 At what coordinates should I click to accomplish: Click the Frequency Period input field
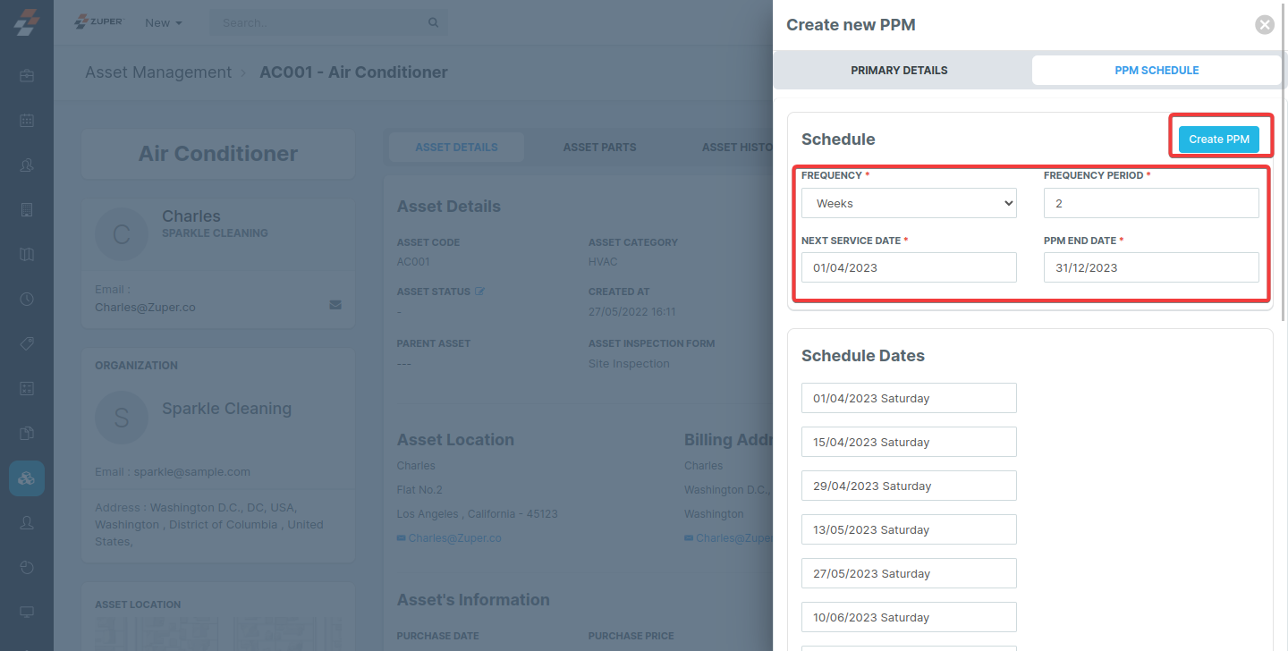[1151, 203]
